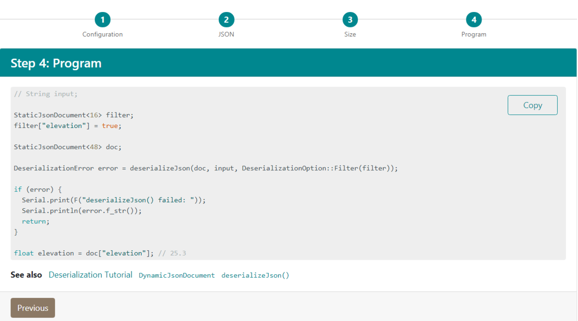Go to step 3 Size circle
Image resolution: width=578 pixels, height=321 pixels.
click(350, 20)
